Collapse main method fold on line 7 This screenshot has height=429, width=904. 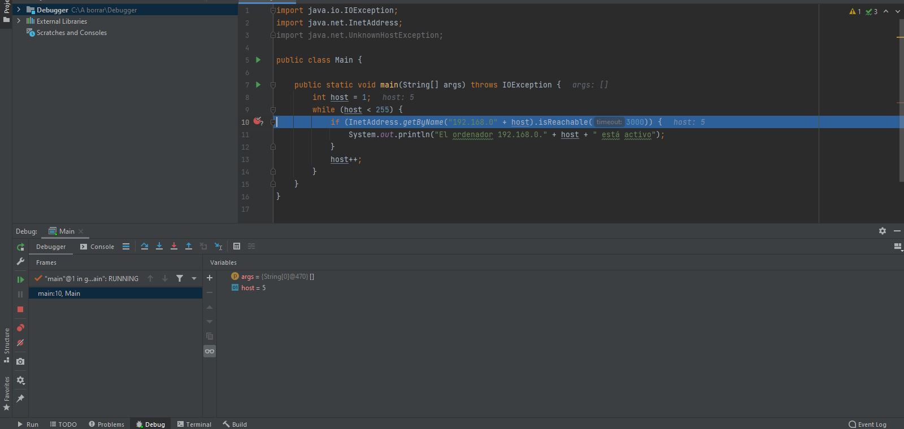coord(273,85)
